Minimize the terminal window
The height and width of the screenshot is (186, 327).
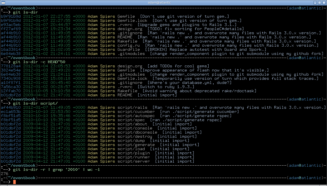315,2
